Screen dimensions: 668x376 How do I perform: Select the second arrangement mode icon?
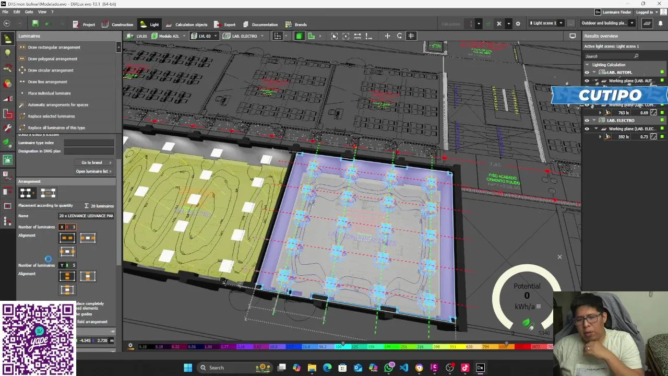pyautogui.click(x=48, y=193)
